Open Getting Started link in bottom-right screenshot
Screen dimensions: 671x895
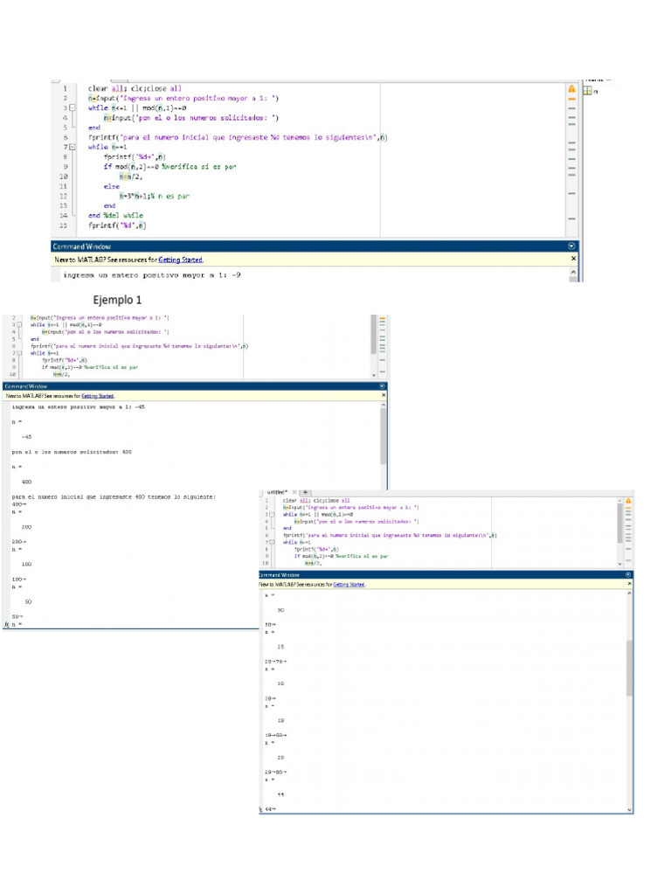coord(349,585)
